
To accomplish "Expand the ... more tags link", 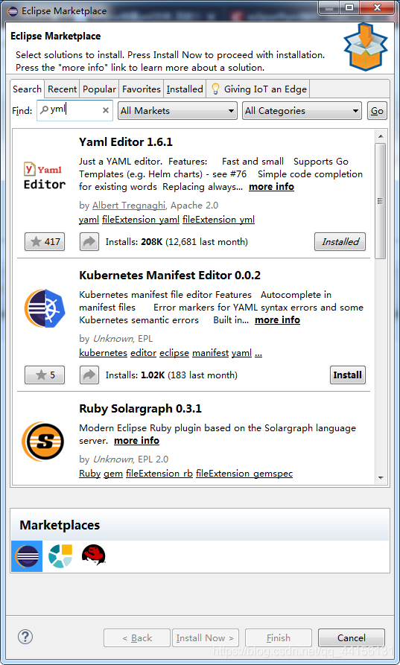I will 258,353.
